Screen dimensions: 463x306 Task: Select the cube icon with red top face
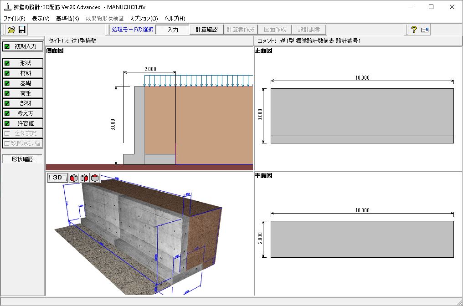pos(94,178)
